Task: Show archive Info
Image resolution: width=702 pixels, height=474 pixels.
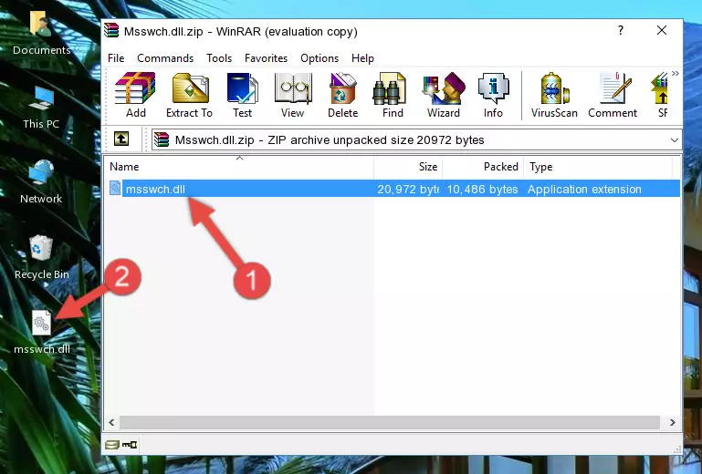Action: click(493, 95)
